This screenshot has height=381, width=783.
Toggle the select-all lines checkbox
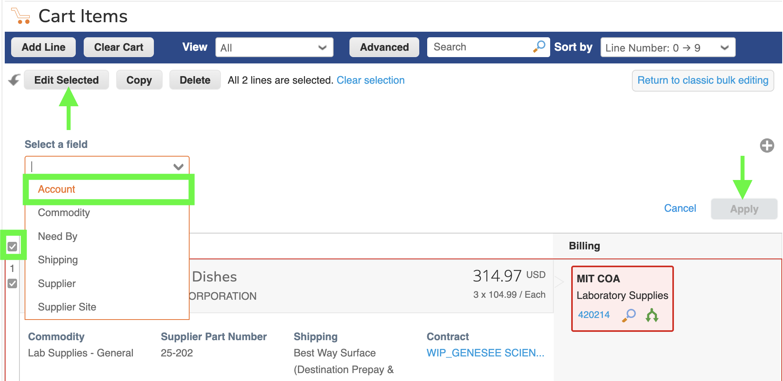(12, 247)
